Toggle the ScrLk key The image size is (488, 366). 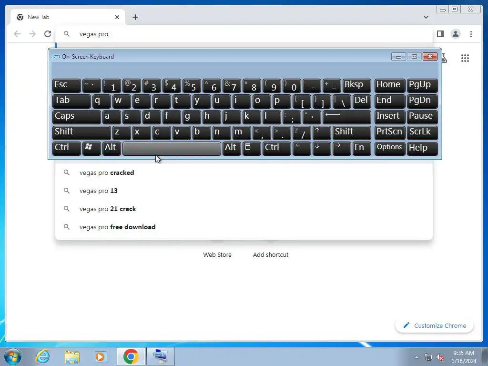coord(422,132)
